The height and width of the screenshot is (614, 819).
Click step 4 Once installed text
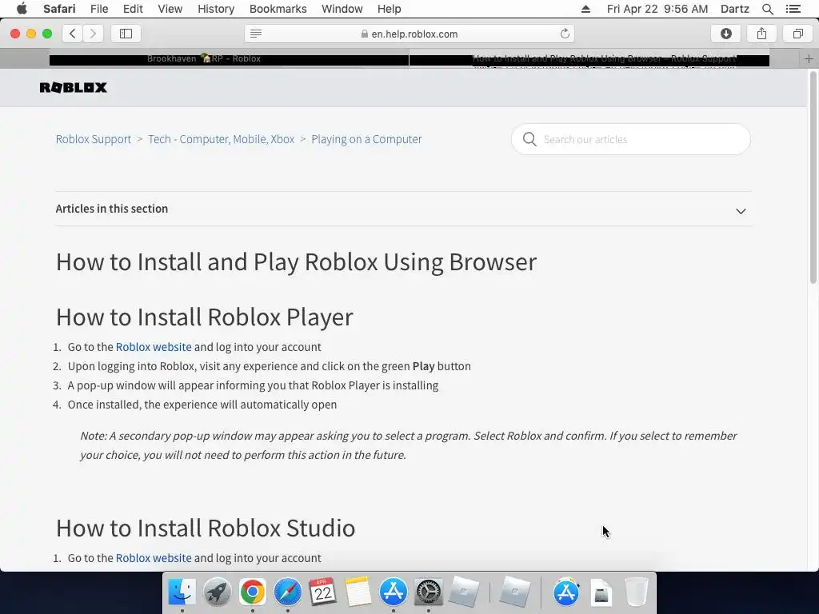(x=202, y=405)
